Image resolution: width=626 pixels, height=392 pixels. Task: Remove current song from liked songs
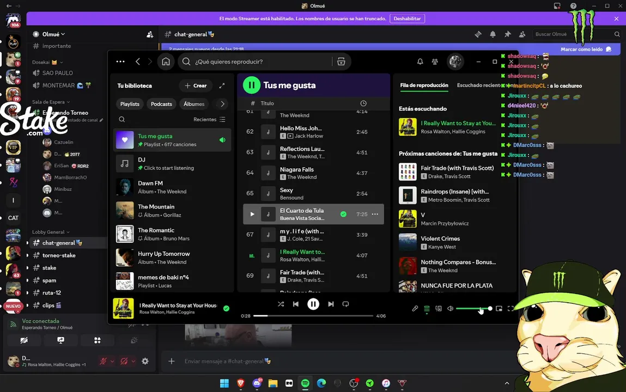click(226, 308)
